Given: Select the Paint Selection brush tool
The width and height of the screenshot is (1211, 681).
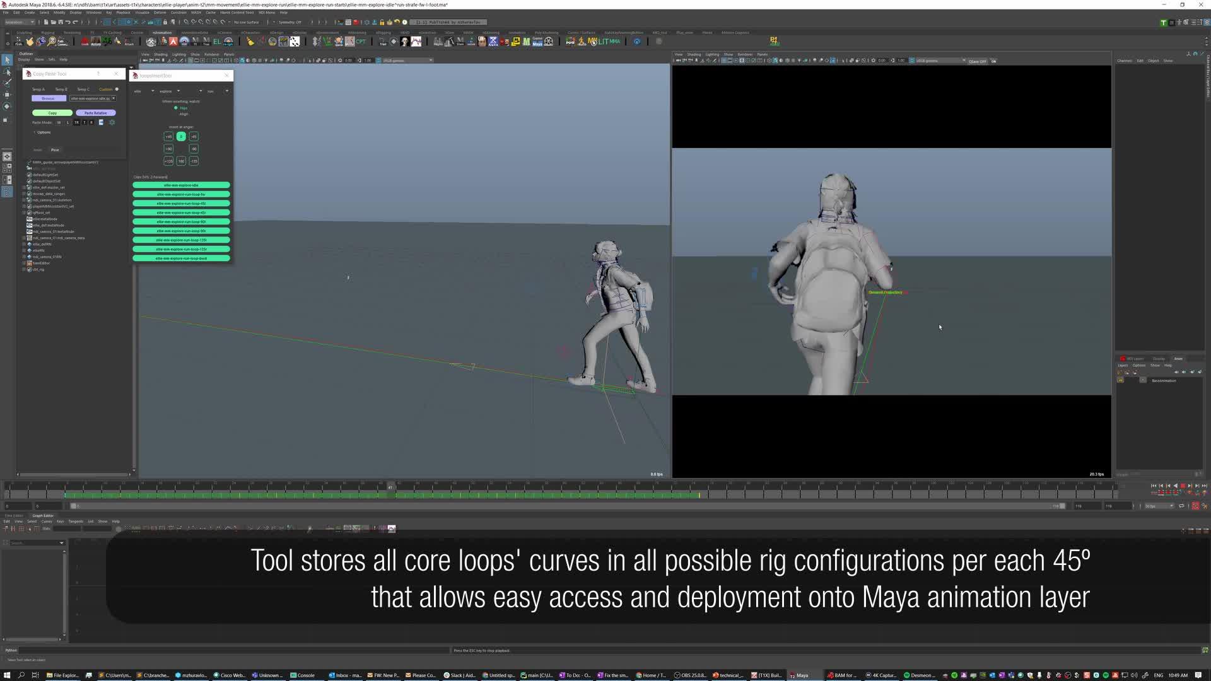Looking at the screenshot, I should click(7, 83).
